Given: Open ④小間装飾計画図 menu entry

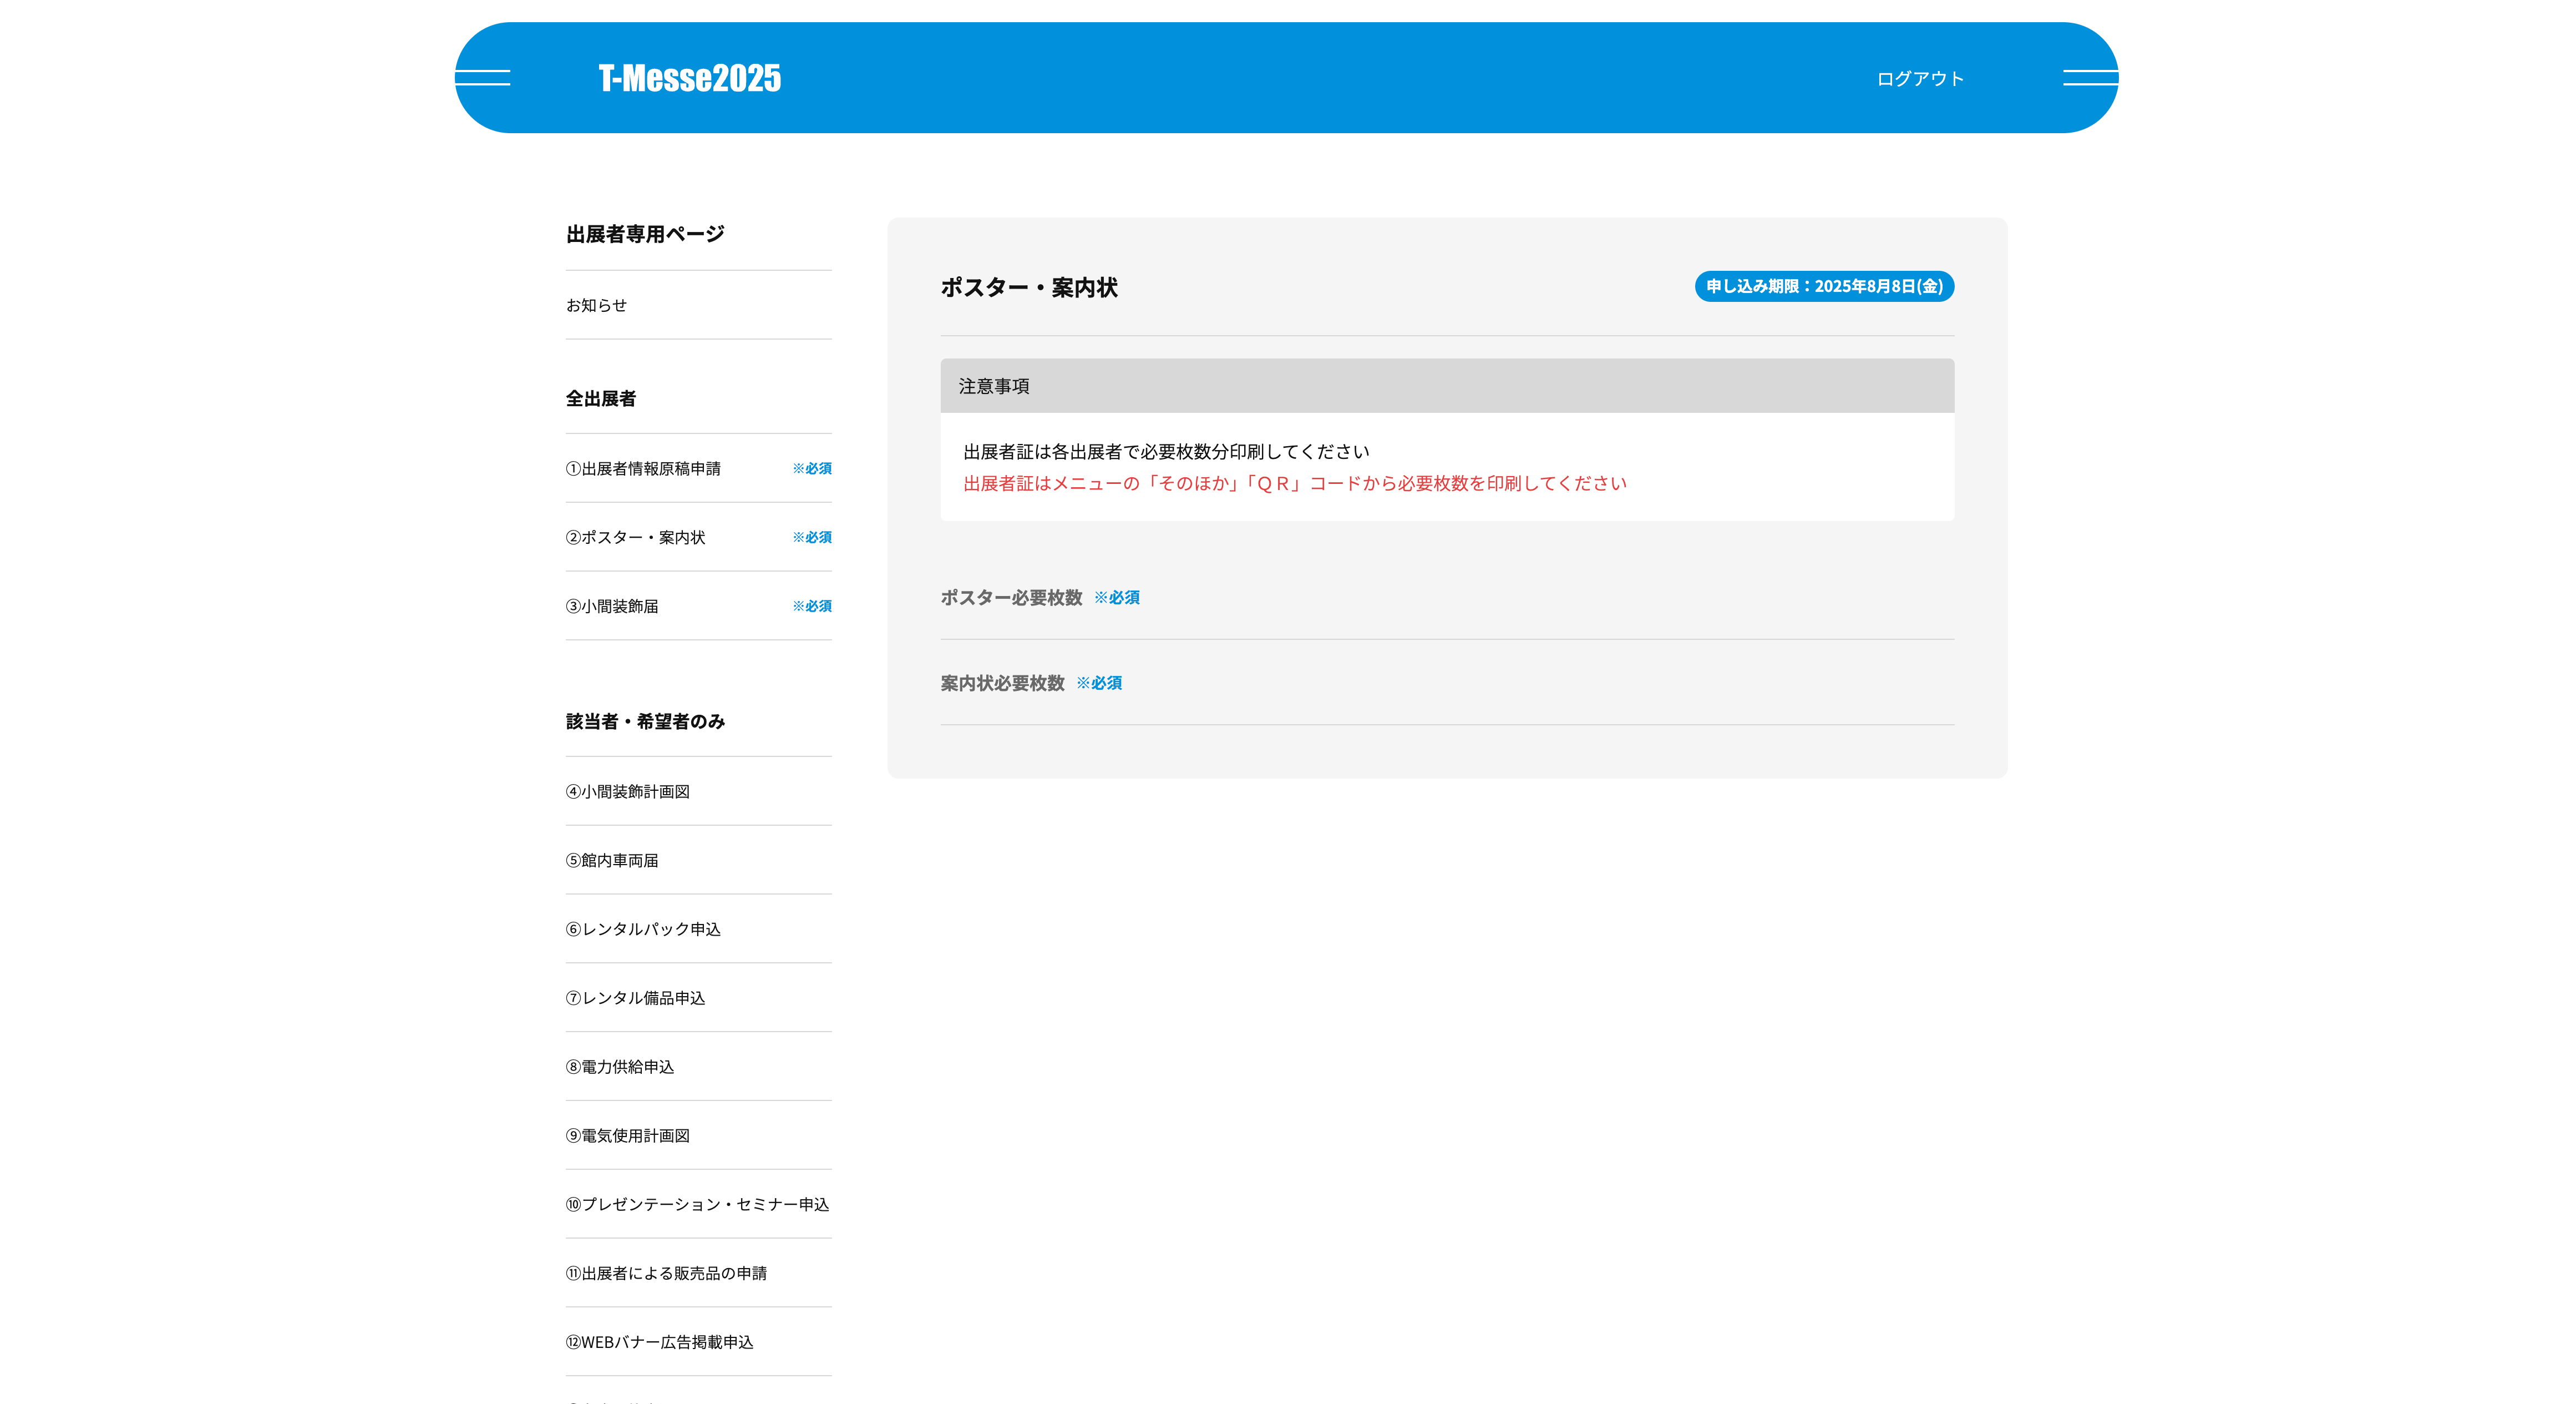Looking at the screenshot, I should (628, 791).
